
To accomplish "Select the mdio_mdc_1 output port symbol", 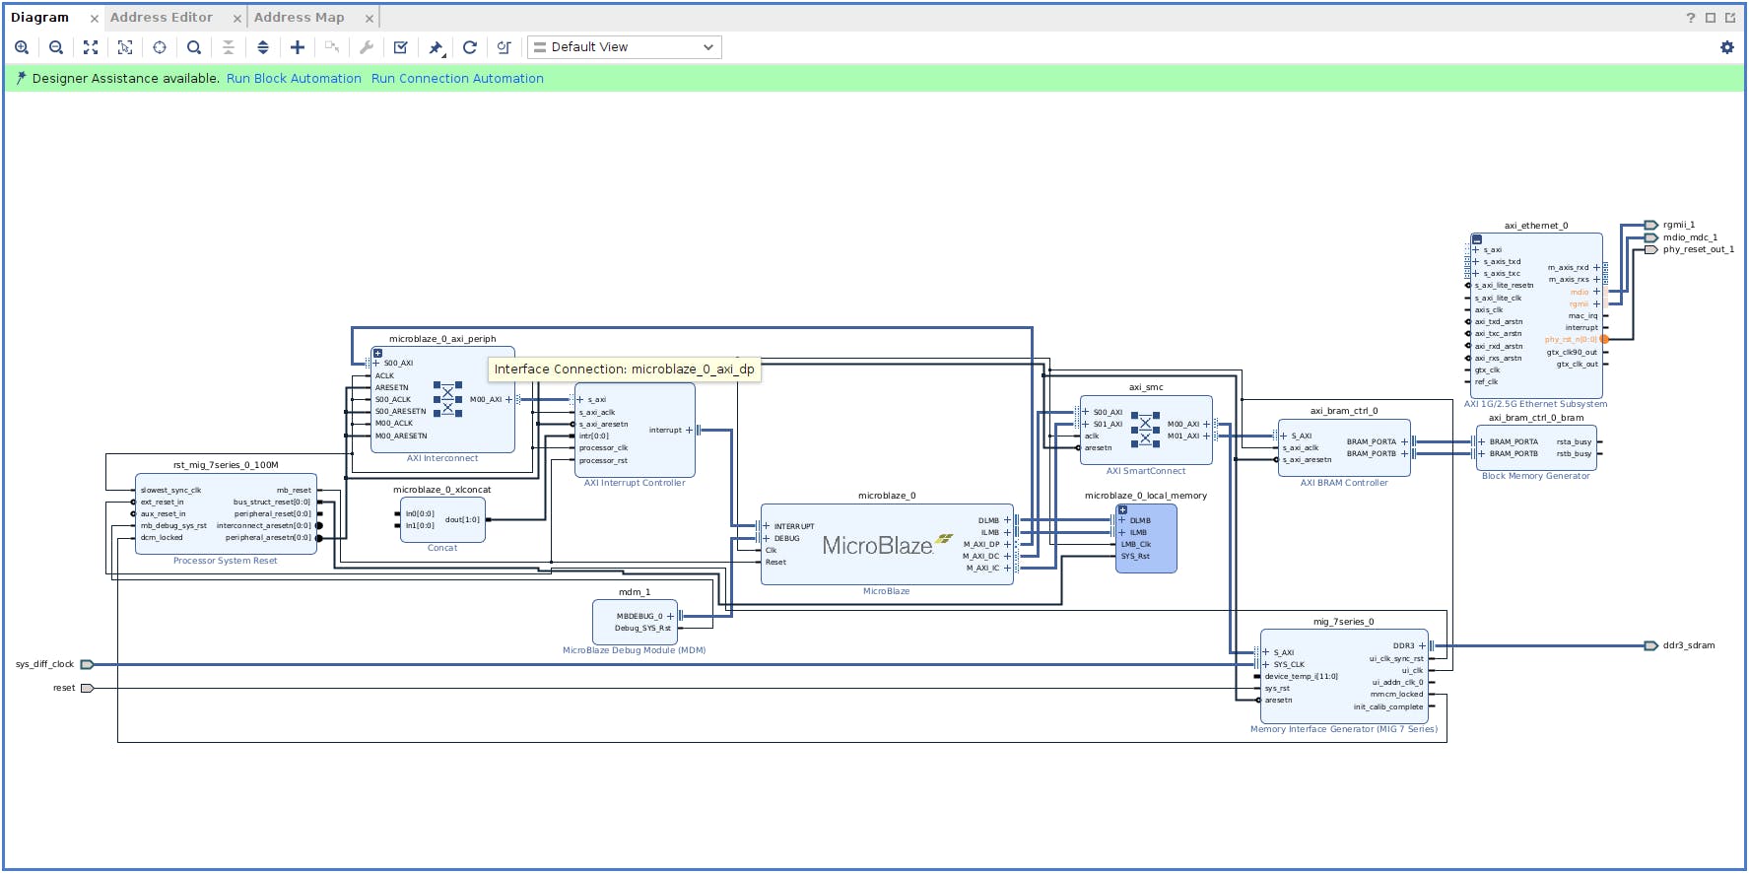I will (x=1651, y=237).
